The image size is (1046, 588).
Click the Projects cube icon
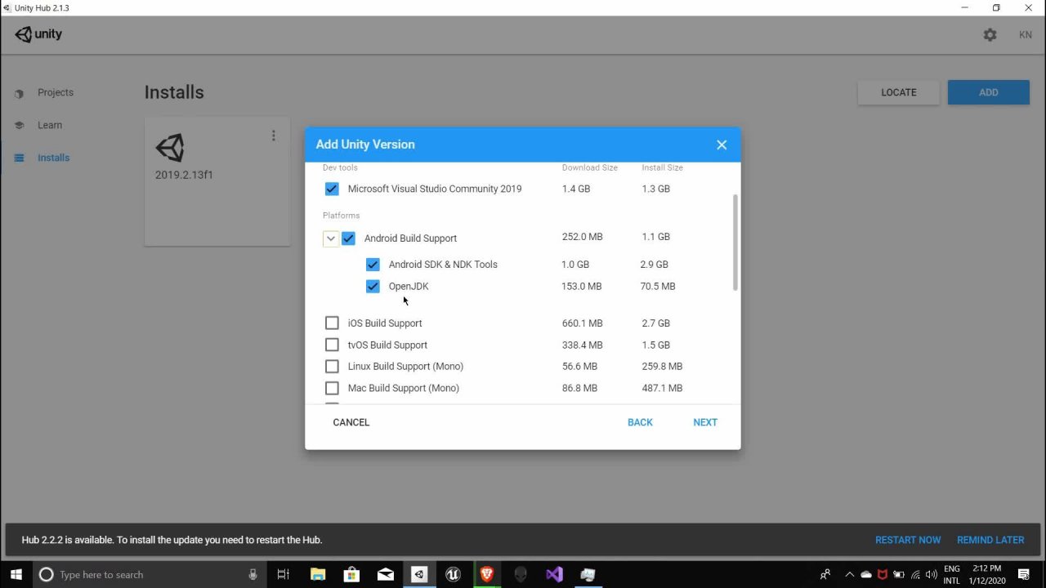point(19,93)
